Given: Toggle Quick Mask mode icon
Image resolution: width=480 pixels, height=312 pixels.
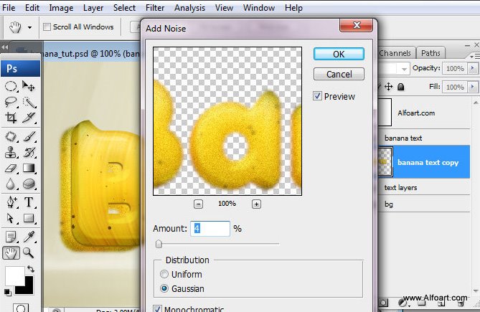Looking at the screenshot, I should coord(21,308).
